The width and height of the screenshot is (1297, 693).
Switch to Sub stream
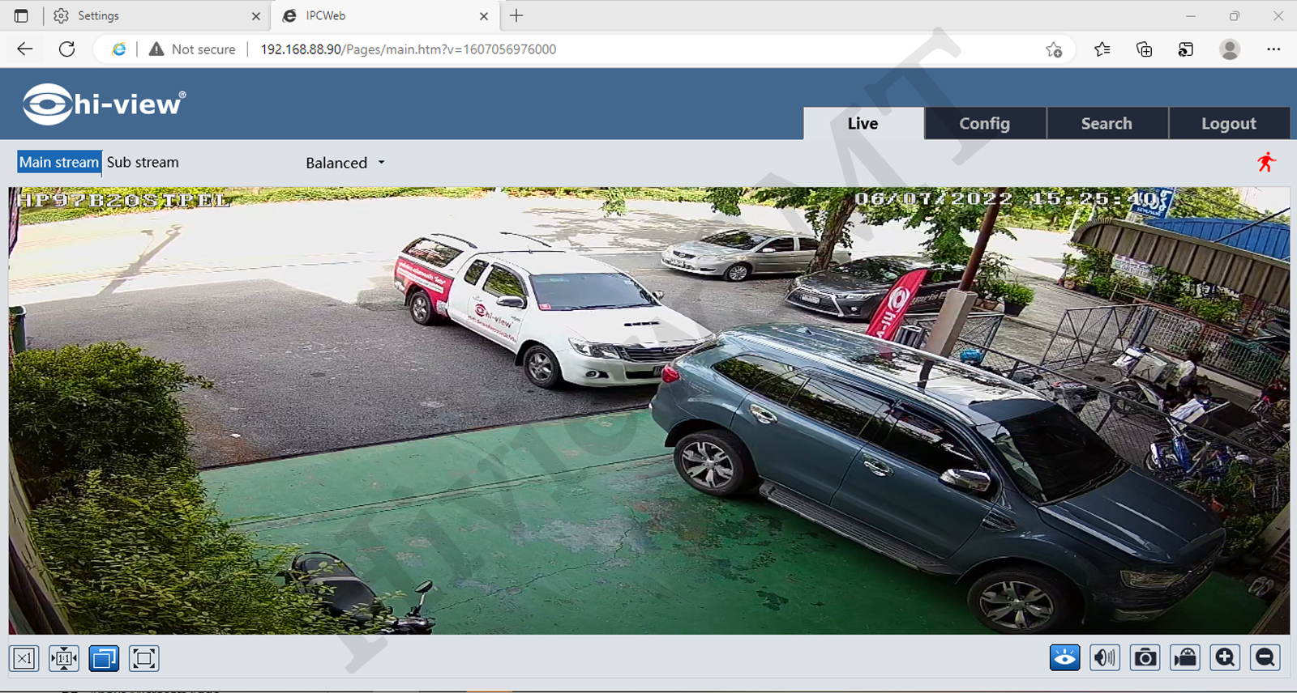(143, 162)
